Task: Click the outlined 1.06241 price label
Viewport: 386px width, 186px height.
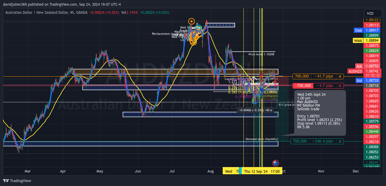Action: coord(372,162)
